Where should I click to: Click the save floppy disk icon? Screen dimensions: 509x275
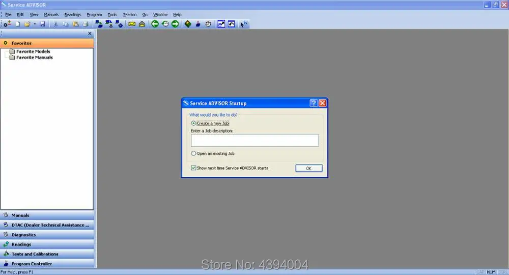43,24
